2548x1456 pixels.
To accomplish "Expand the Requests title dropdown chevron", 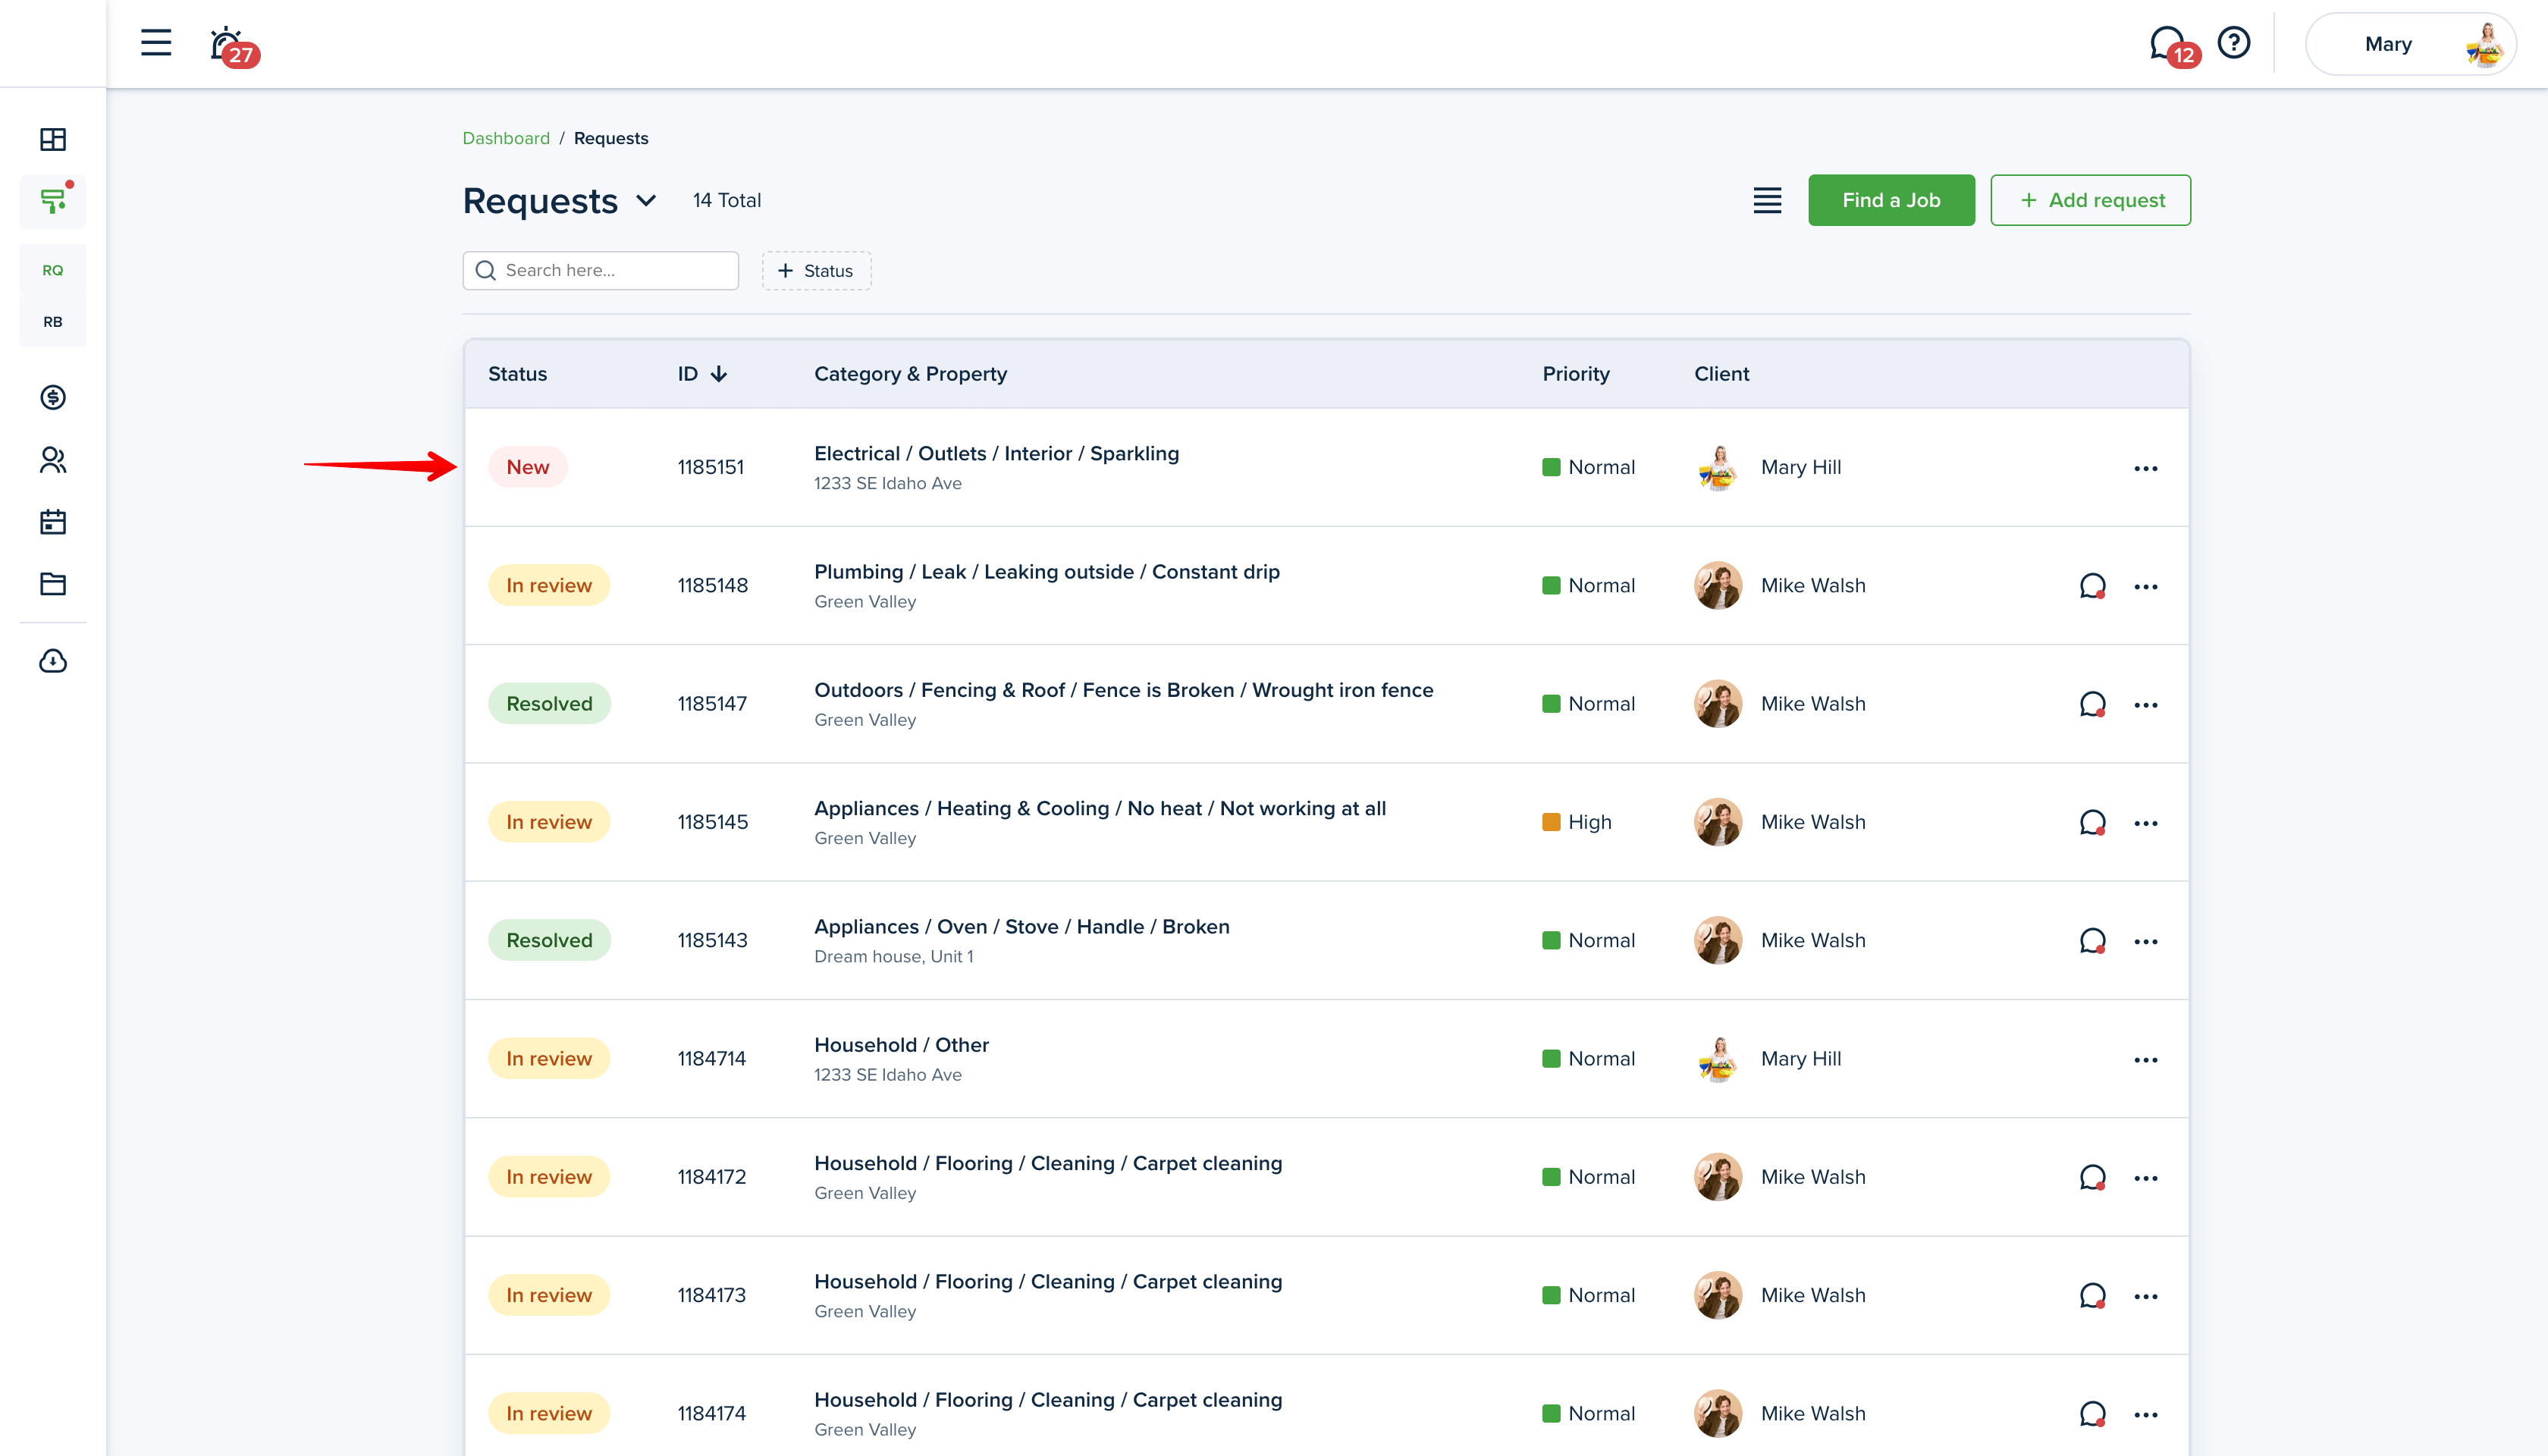I will [x=647, y=201].
